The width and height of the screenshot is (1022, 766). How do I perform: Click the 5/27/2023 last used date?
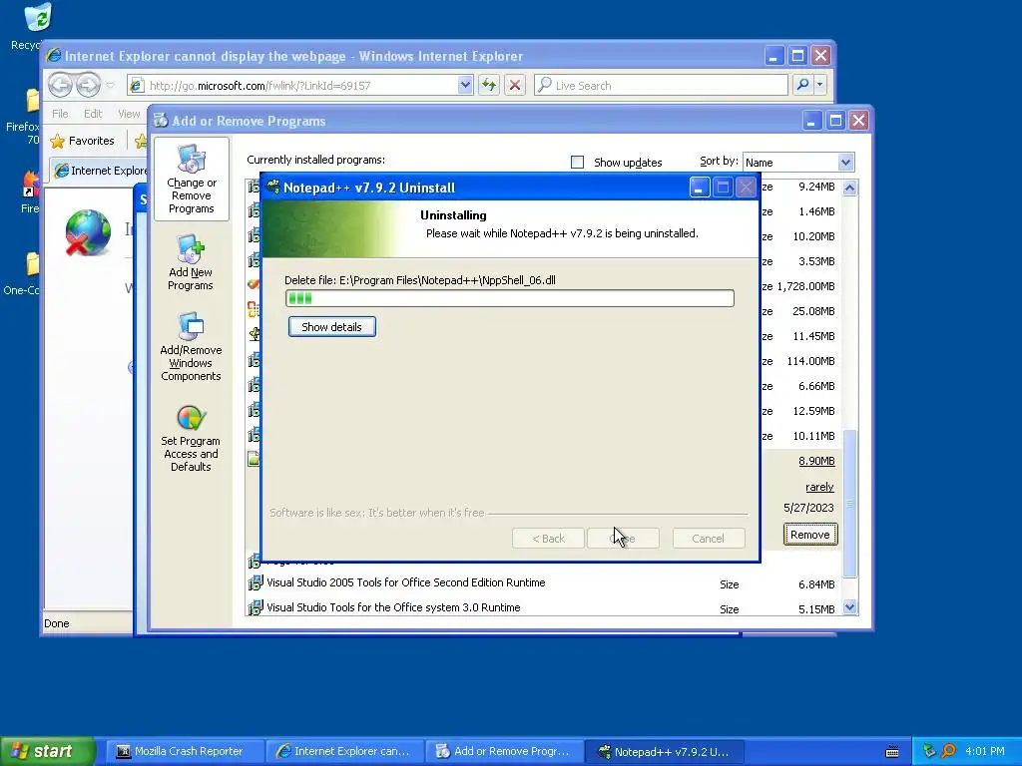[x=808, y=508]
